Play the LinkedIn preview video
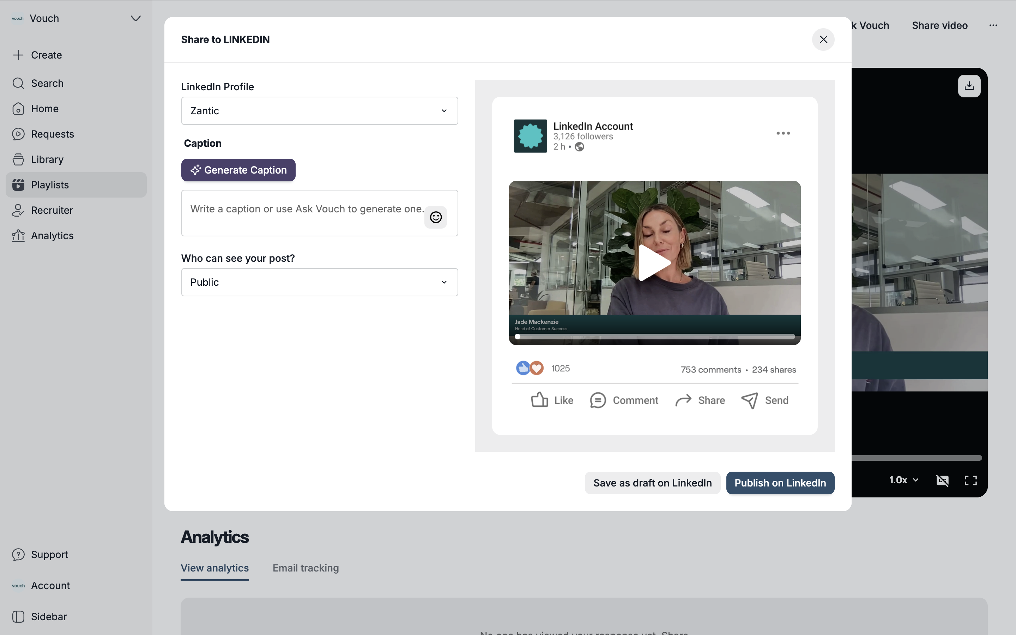1016x635 pixels. coord(654,262)
